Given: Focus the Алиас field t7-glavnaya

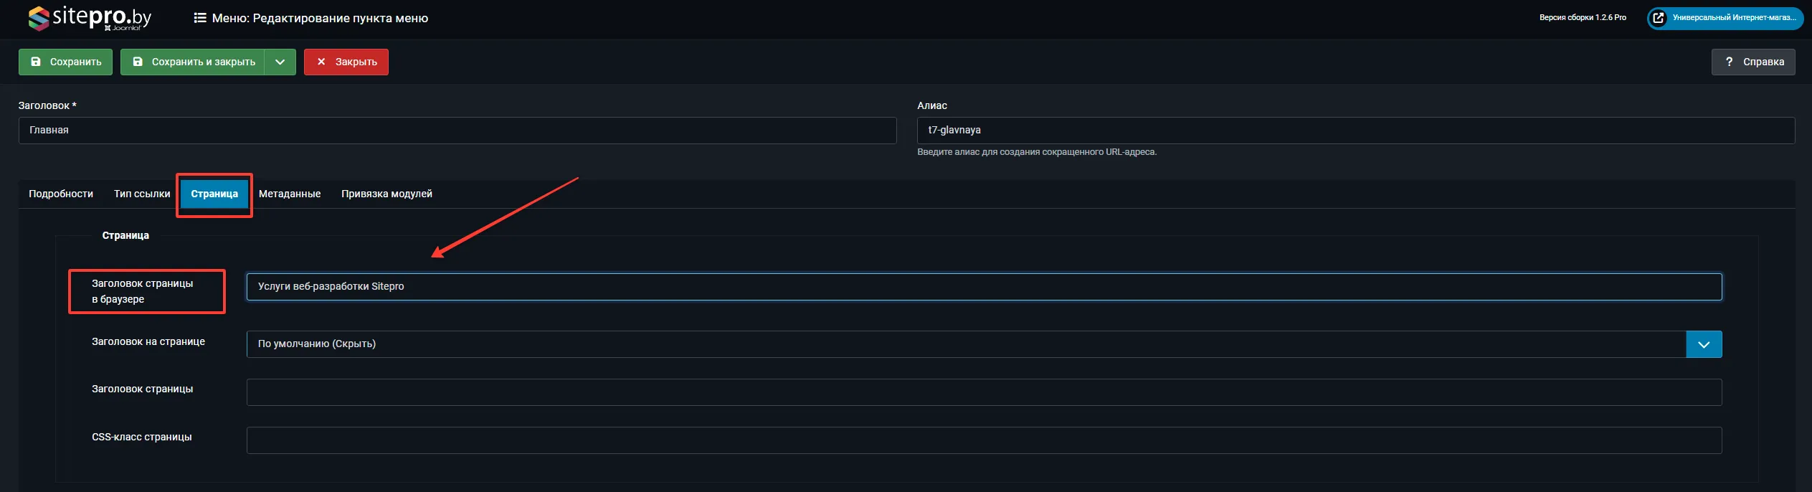Looking at the screenshot, I should [x=1355, y=131].
